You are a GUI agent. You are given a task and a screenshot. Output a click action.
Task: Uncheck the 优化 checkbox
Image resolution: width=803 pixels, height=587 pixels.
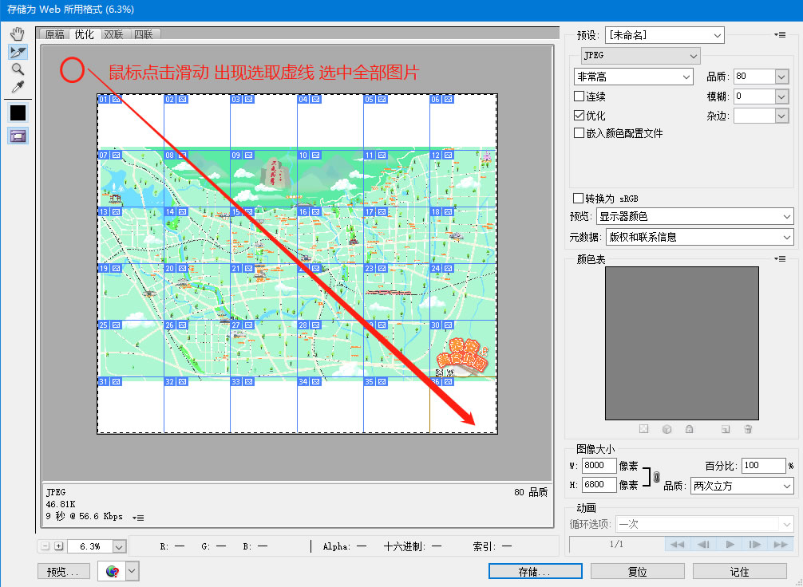[x=580, y=115]
